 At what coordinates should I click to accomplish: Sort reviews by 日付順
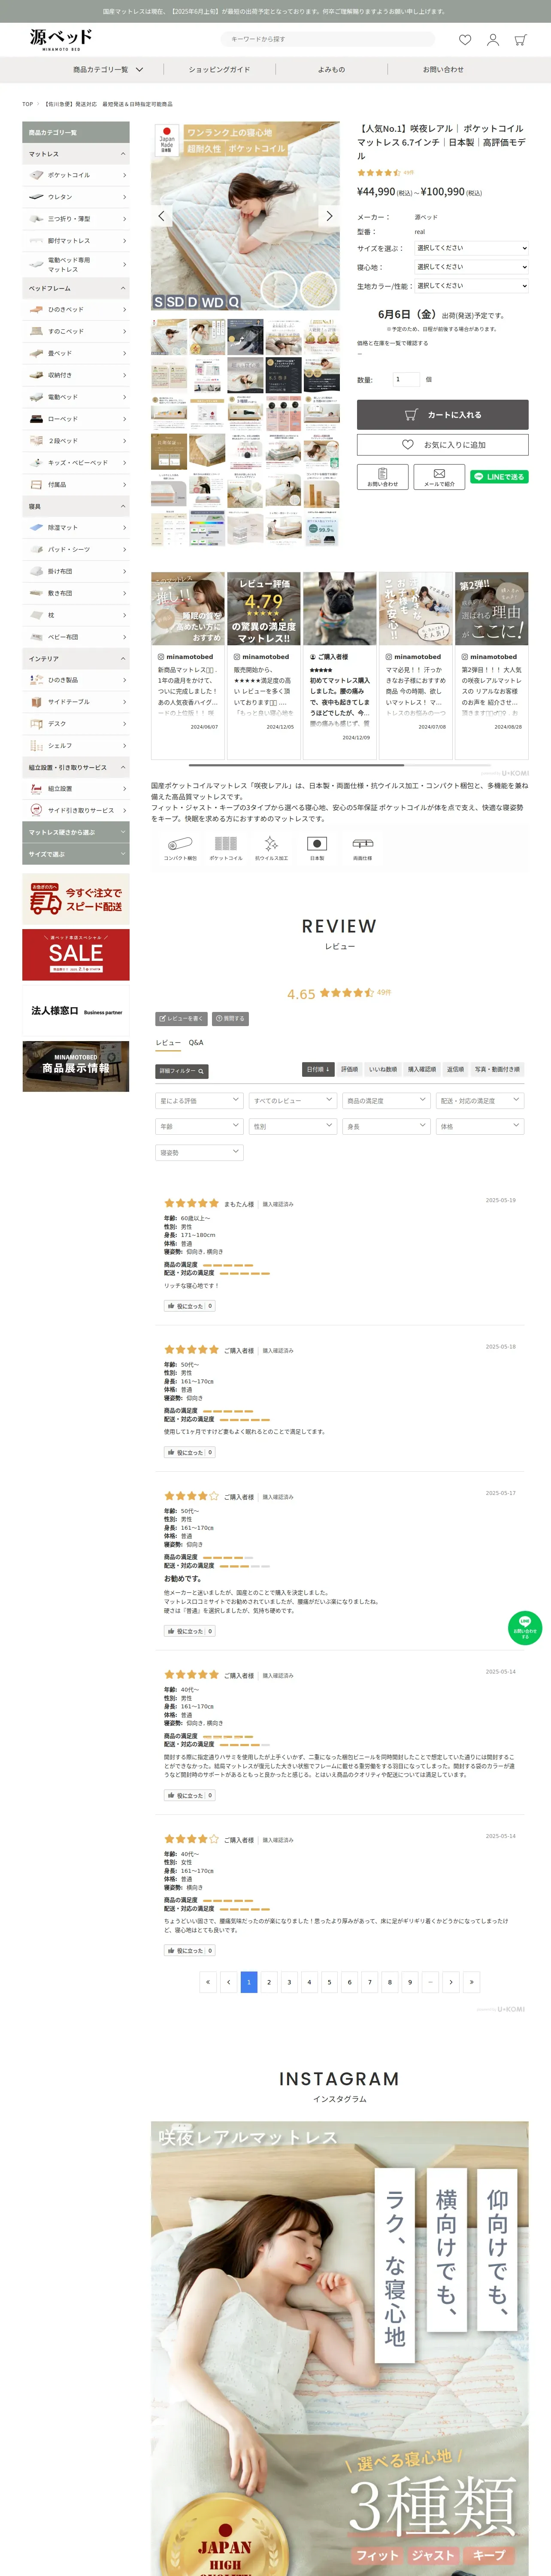[318, 1069]
